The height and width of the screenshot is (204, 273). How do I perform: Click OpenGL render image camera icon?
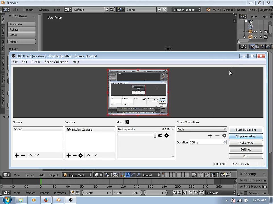click(223, 175)
